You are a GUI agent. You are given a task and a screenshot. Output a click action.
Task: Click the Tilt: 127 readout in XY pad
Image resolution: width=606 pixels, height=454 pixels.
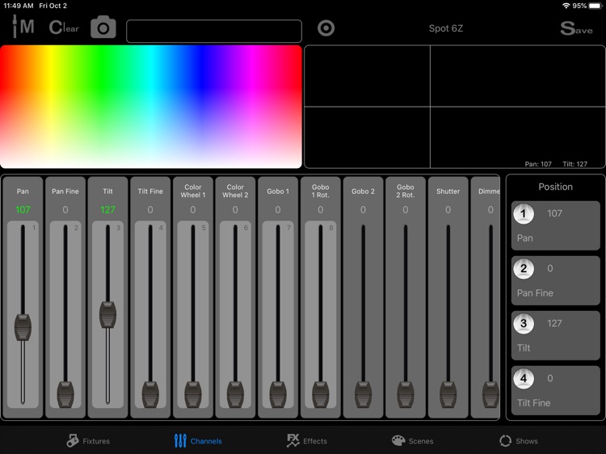point(574,164)
